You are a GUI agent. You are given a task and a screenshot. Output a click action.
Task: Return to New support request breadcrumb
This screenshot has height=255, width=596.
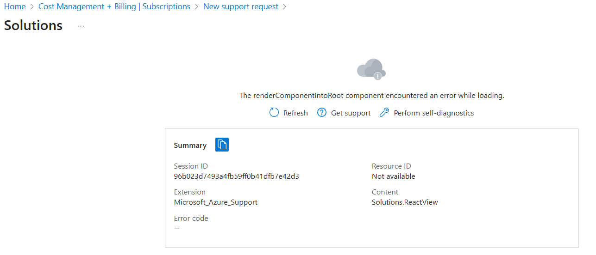[x=241, y=6]
